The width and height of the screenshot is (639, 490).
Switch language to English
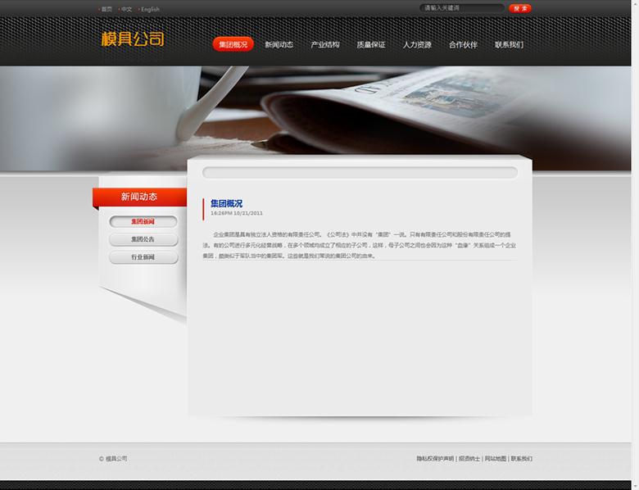(150, 9)
